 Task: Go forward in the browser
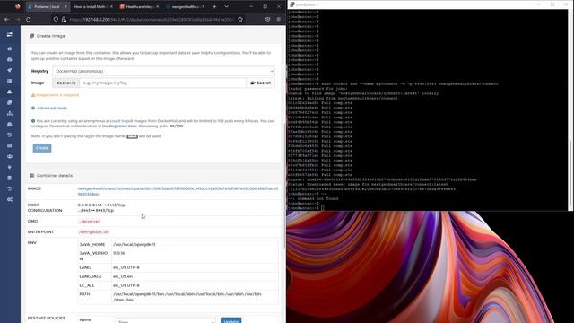18,19
